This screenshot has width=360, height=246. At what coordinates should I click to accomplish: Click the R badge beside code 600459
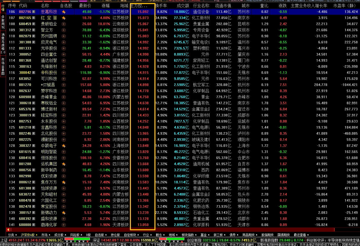click(34, 24)
